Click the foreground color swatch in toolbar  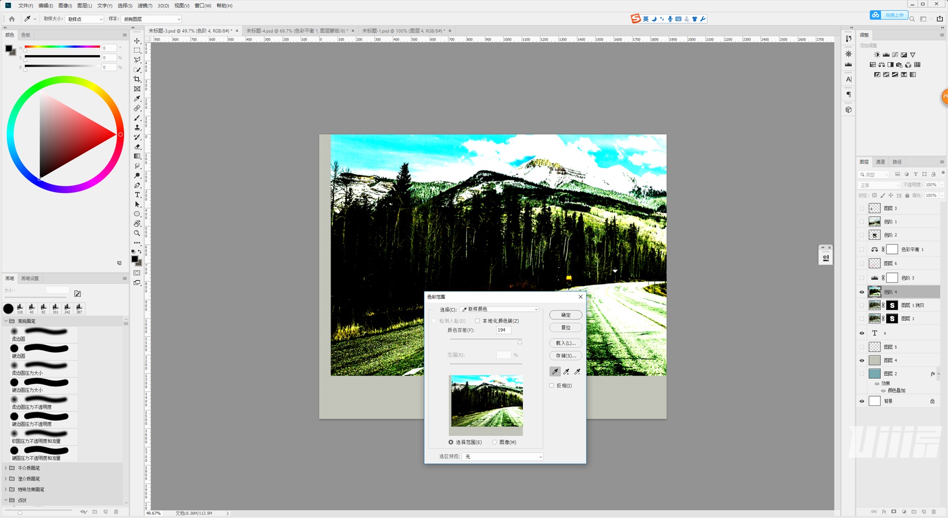click(x=134, y=259)
